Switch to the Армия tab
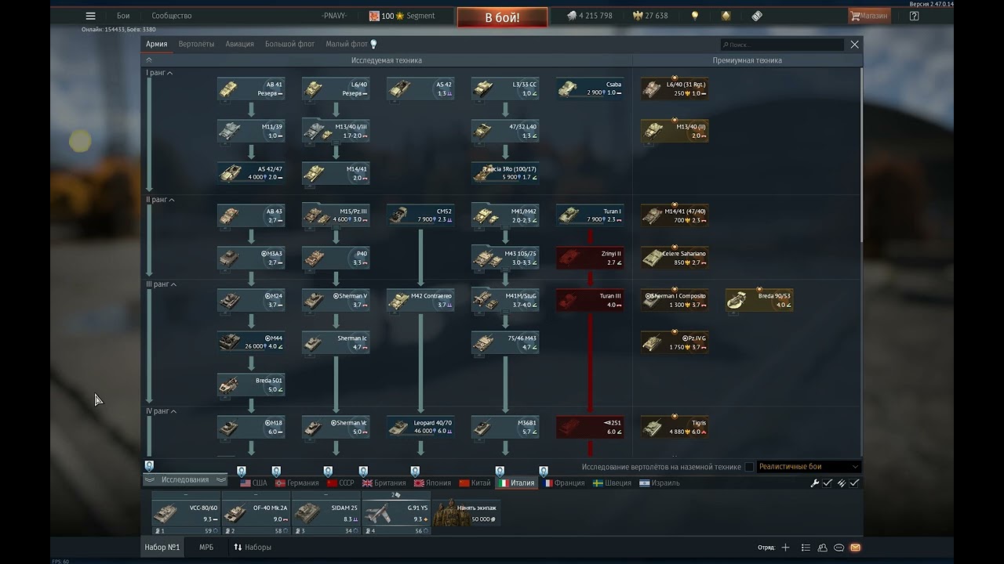This screenshot has width=1004, height=564. point(156,44)
